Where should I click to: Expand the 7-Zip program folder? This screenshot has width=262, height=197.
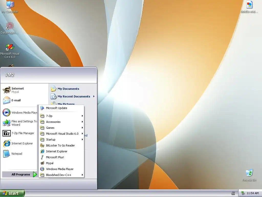pos(61,116)
